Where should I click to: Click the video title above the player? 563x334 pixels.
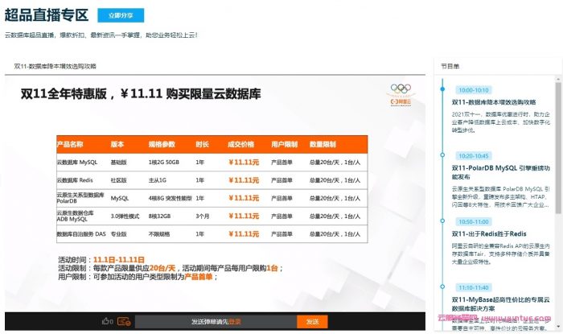tap(55, 66)
